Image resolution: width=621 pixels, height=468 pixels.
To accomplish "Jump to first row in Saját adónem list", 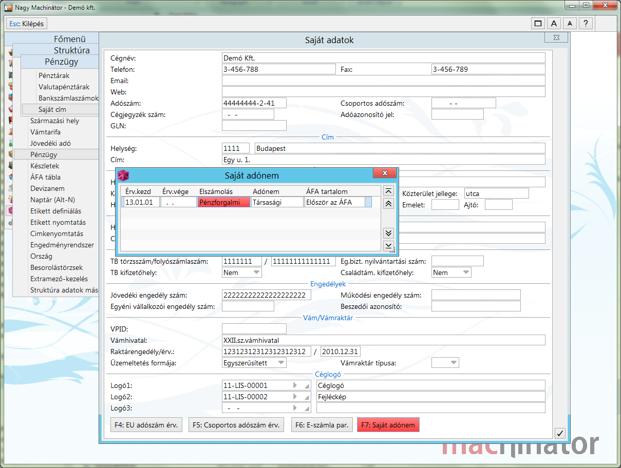I will tap(389, 191).
